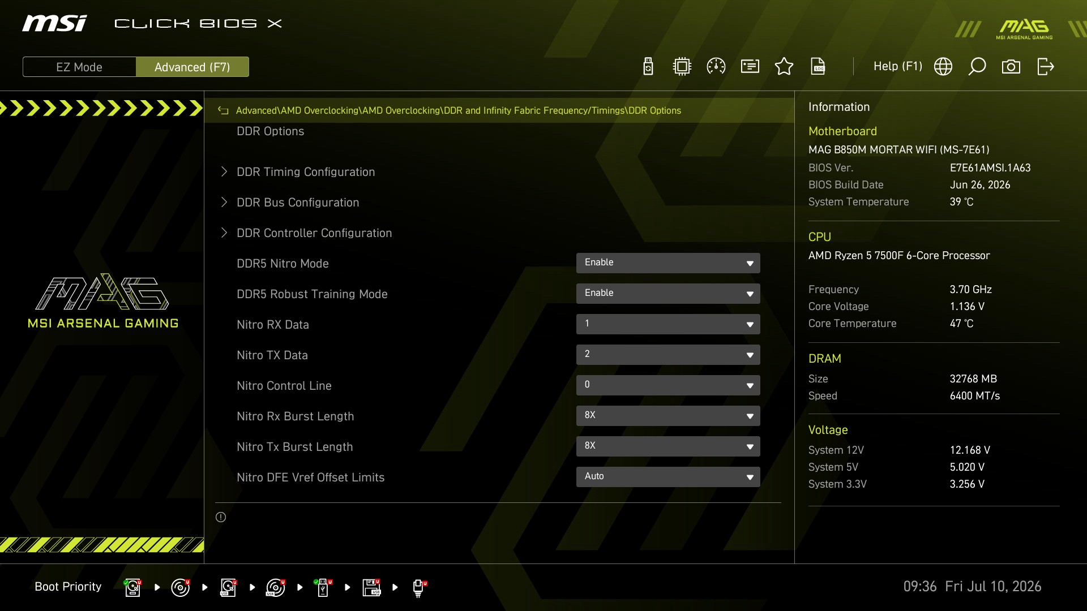Viewport: 1087px width, 611px height.
Task: Open Nitro DFE Vref Offset Limits dropdown
Action: pyautogui.click(x=668, y=477)
